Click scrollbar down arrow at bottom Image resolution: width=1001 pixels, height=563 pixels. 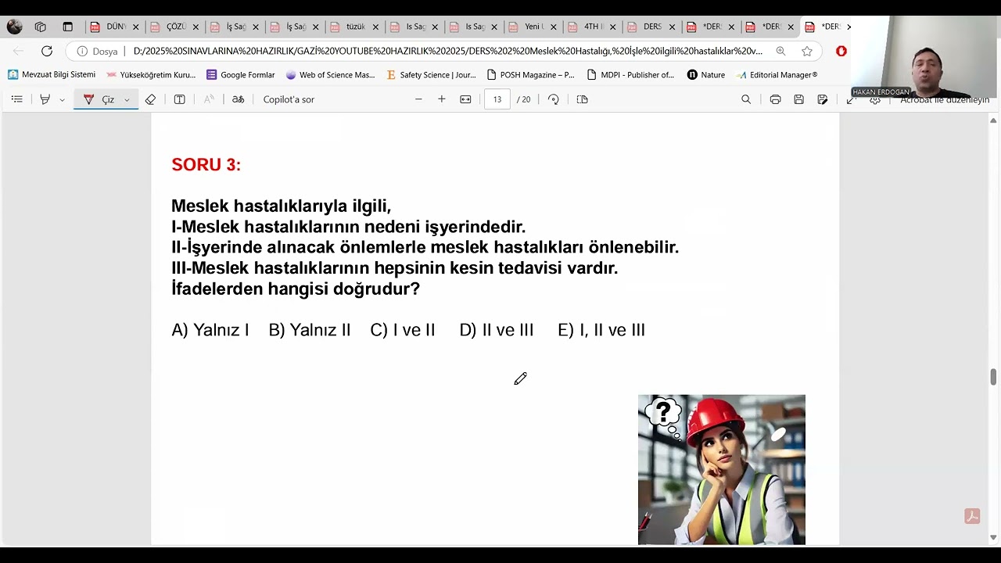tap(994, 537)
